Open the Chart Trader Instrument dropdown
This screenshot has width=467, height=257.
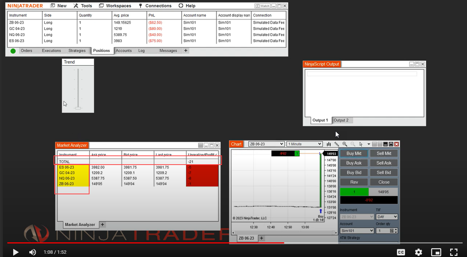(x=357, y=217)
